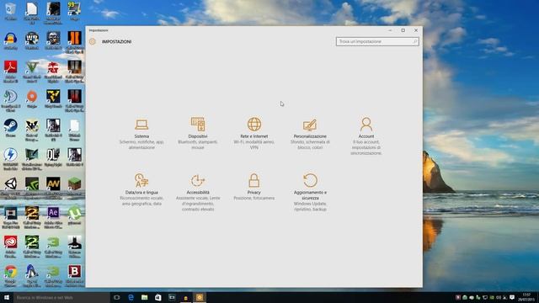Click the gear icon beside IMPOSTAZIONI

coord(92,41)
